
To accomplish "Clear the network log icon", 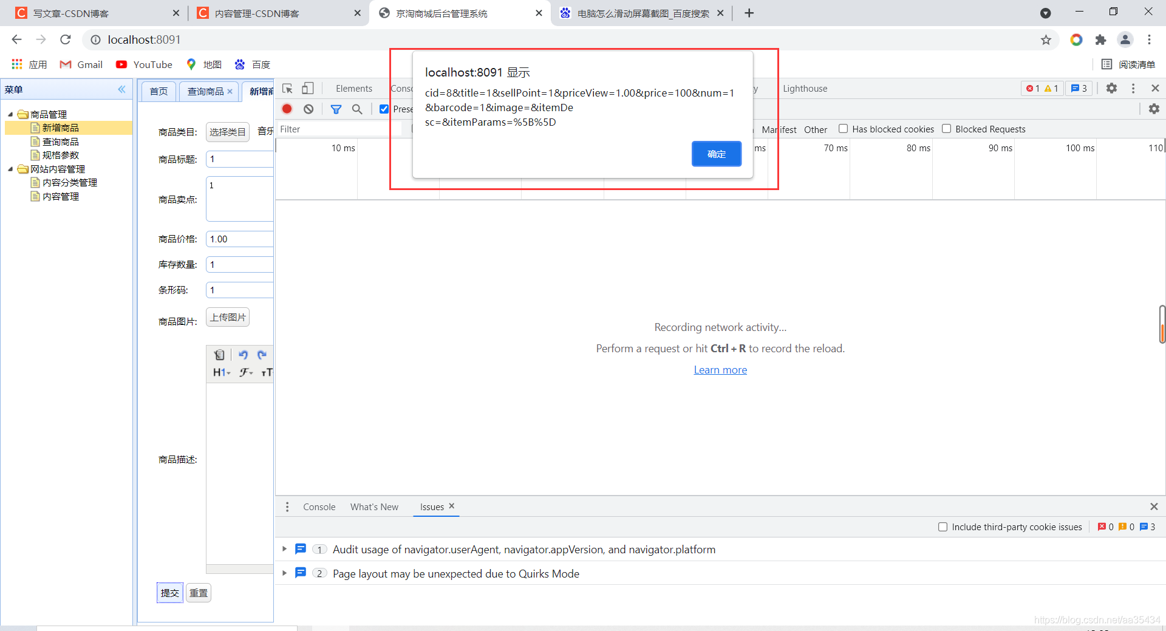I will click(x=309, y=109).
